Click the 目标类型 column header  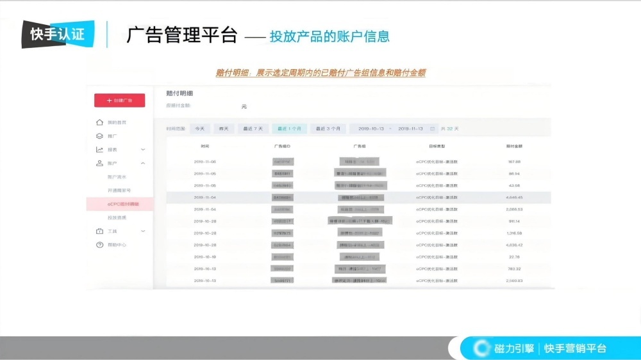tap(437, 146)
